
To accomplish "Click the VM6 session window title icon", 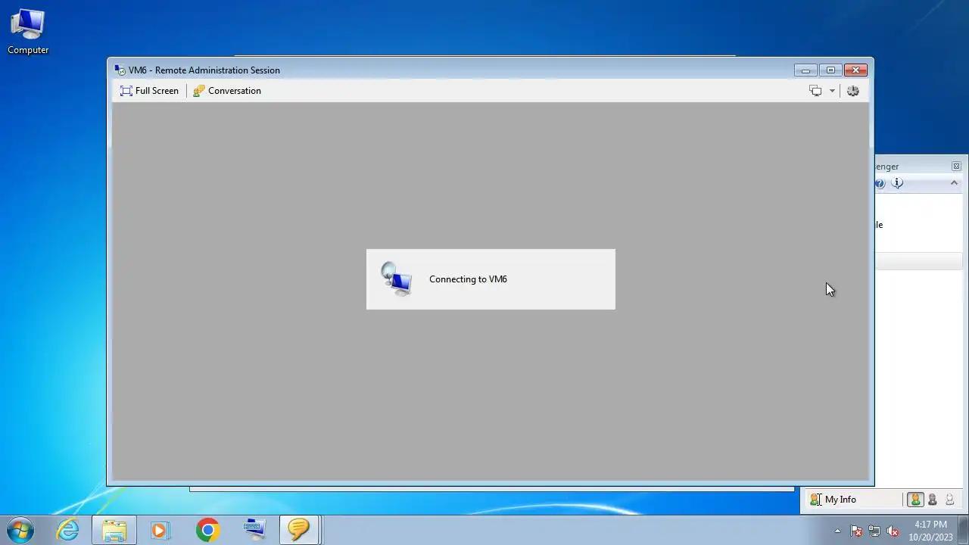I will tap(120, 70).
